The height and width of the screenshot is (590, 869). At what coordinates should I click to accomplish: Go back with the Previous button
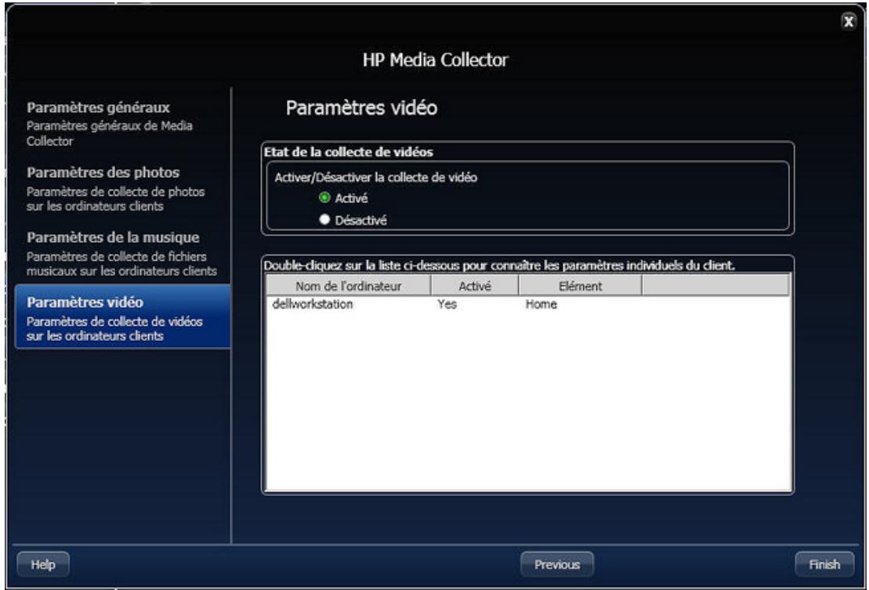tap(557, 564)
